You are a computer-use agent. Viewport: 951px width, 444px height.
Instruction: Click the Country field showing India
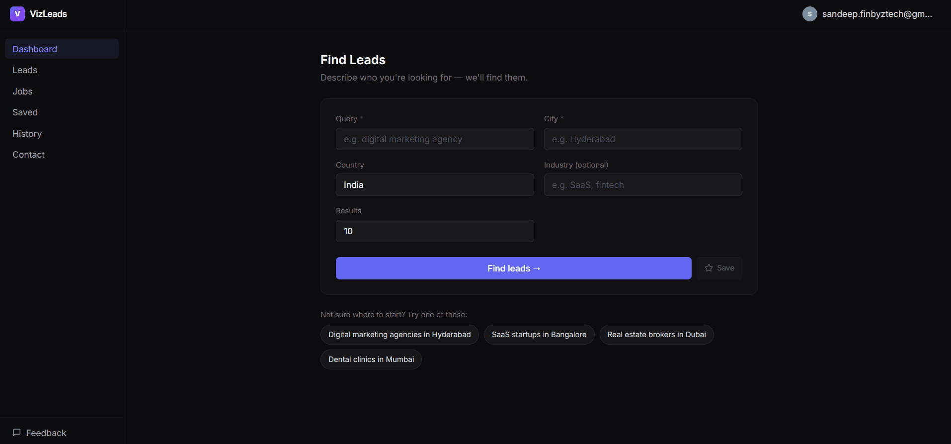(435, 185)
